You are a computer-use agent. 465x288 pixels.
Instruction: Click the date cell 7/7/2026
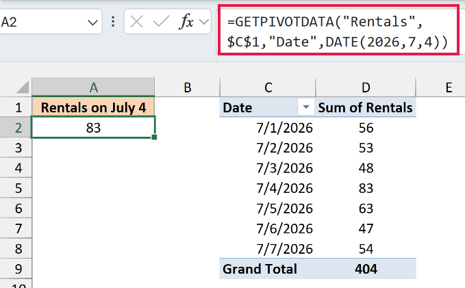coord(268,248)
